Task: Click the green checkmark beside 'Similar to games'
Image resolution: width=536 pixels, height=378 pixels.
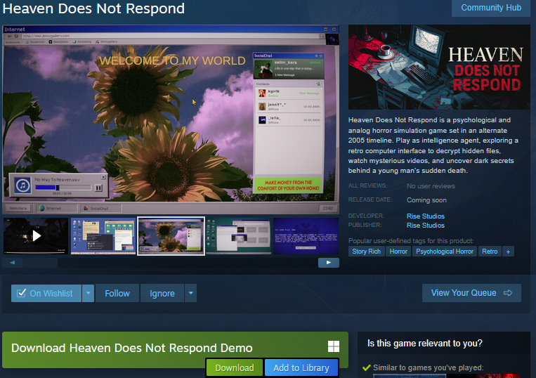Action: coord(367,367)
